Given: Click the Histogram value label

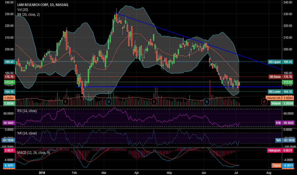Looking at the screenshot, I should [274, 150].
